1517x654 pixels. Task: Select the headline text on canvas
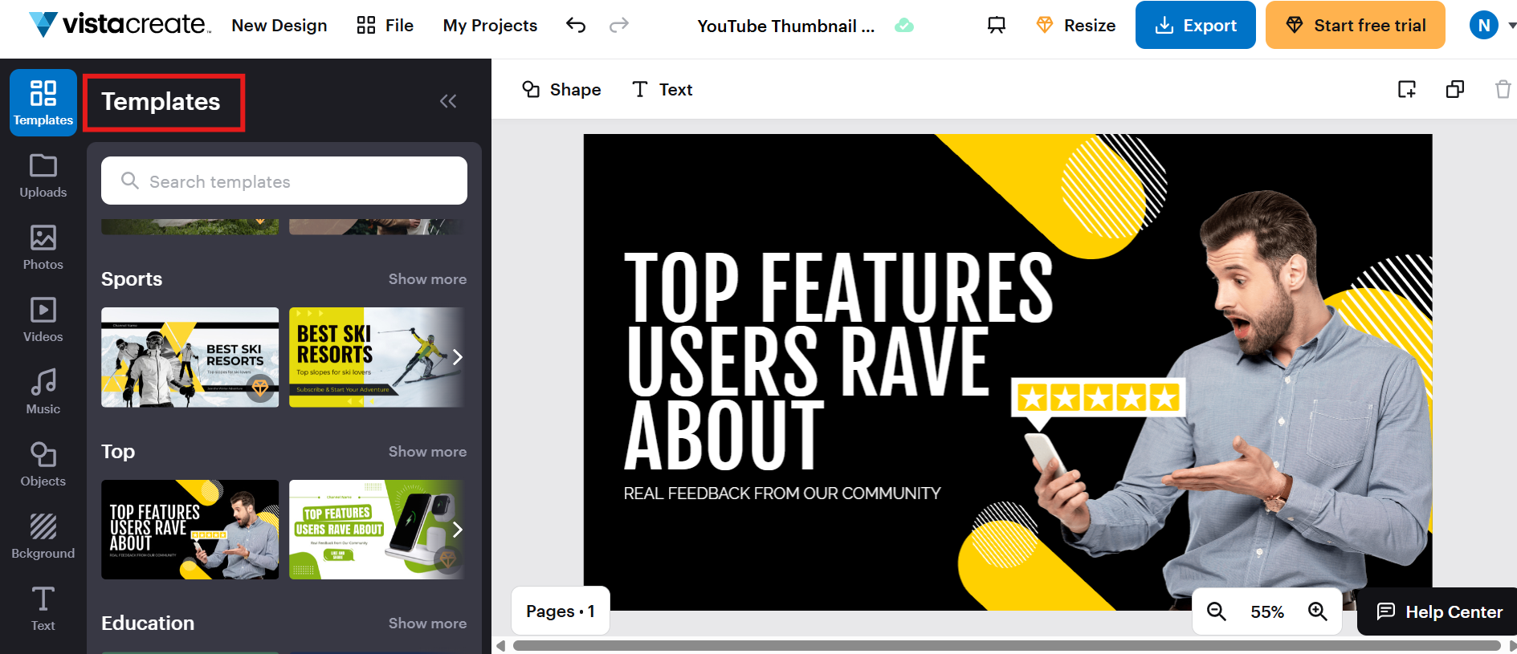(x=838, y=360)
